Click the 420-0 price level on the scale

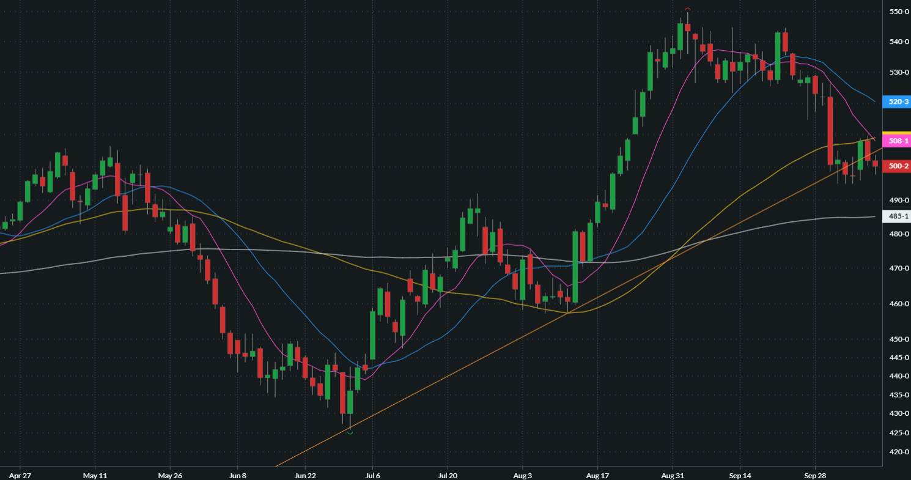pos(899,452)
